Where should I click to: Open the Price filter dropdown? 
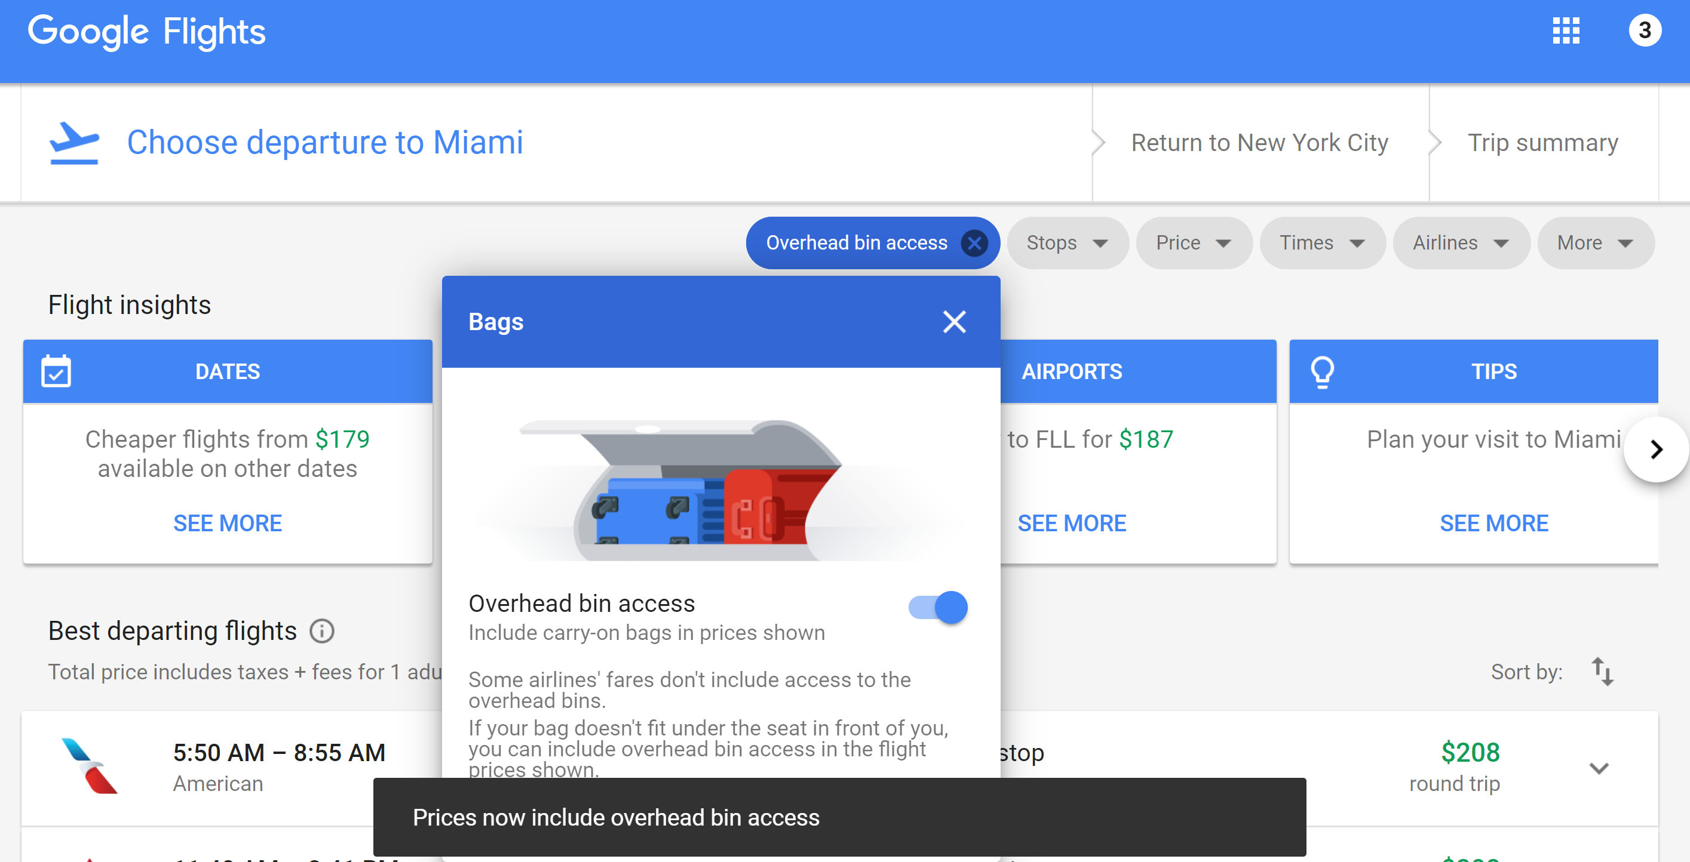(1193, 243)
